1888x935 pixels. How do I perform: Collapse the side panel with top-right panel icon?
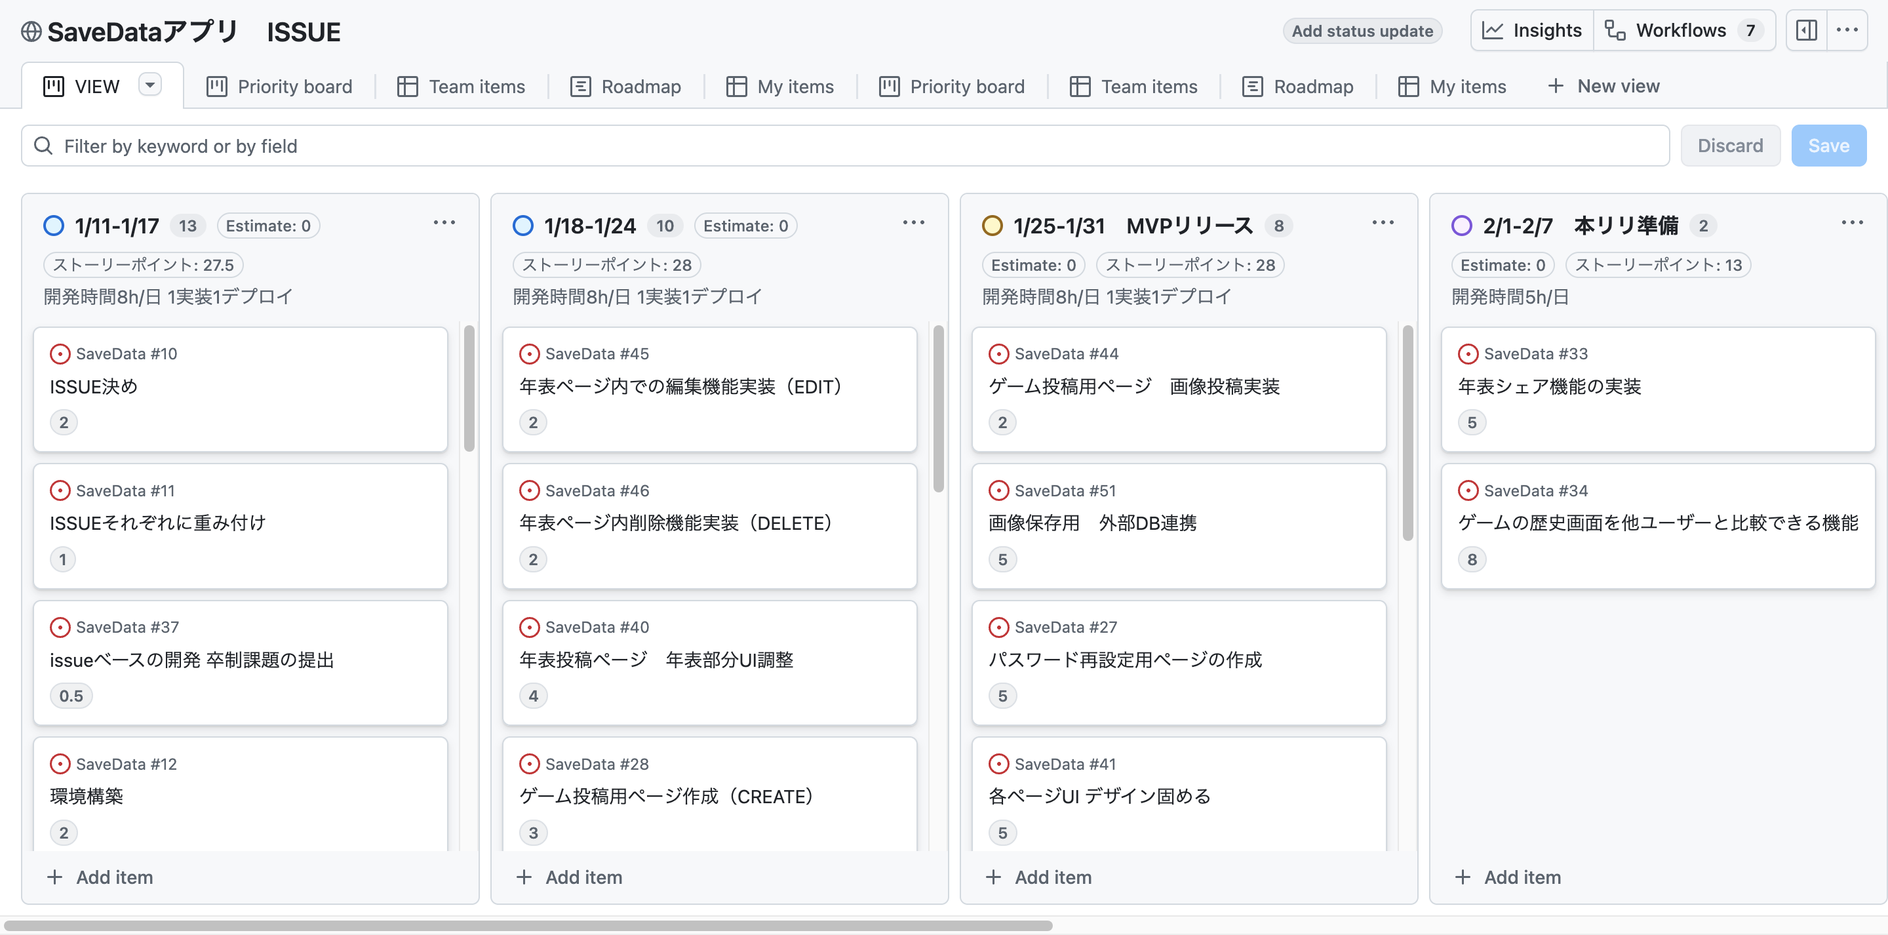[x=1807, y=30]
